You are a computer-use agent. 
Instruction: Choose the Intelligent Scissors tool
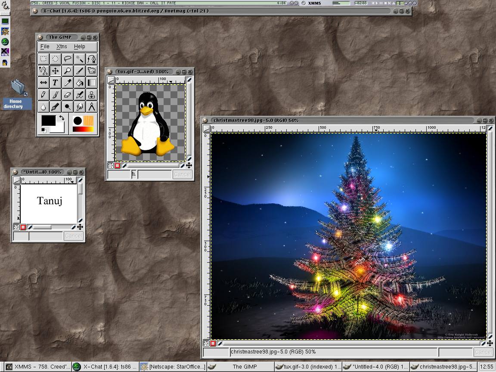(43, 71)
